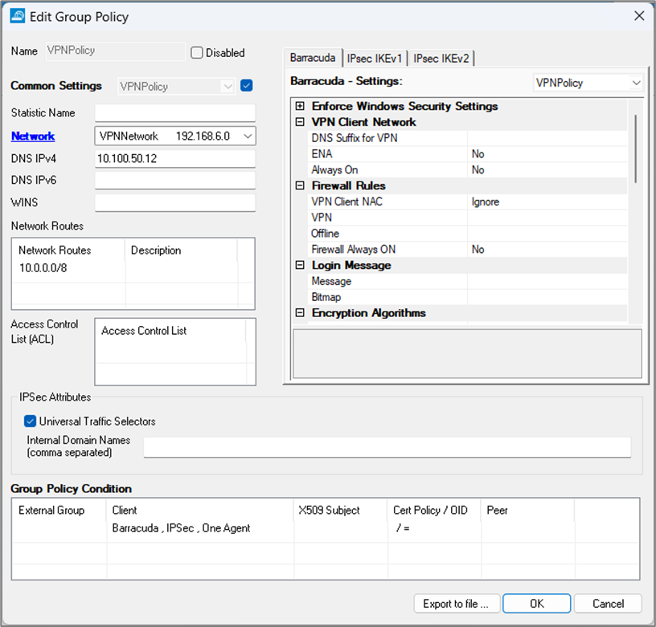The image size is (656, 627).
Task: Collapse the VPN Client Network section
Action: 300,122
